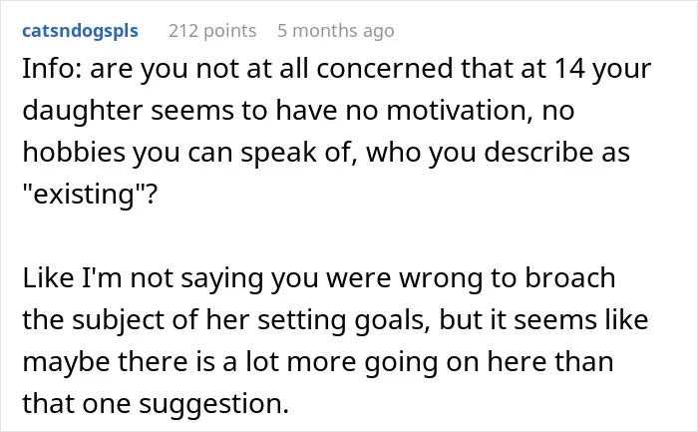Screen dimensions: 698x432
Task: Click the word hobbies in third line
Action: point(74,153)
